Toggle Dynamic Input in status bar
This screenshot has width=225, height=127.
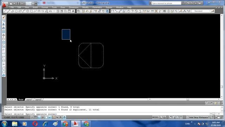click(x=57, y=117)
